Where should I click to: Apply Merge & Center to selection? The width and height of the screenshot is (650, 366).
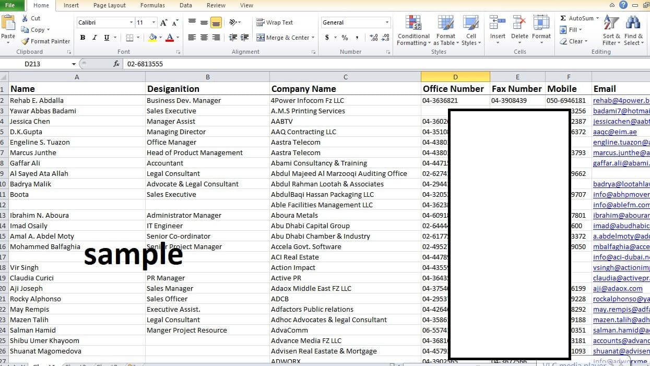285,37
